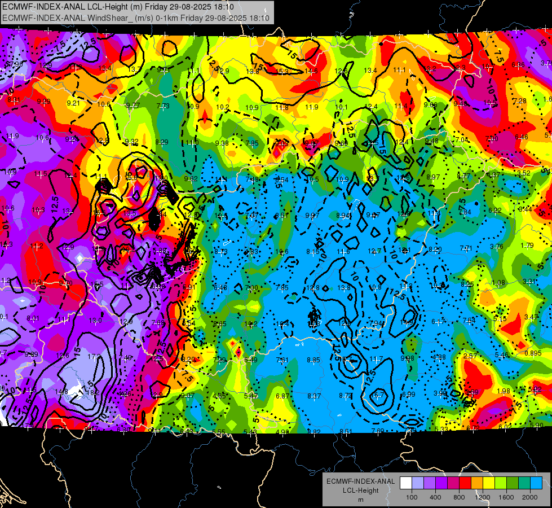The width and height of the screenshot is (552, 508).
Task: Click the wind shear value 1.98
Action: coord(504,391)
